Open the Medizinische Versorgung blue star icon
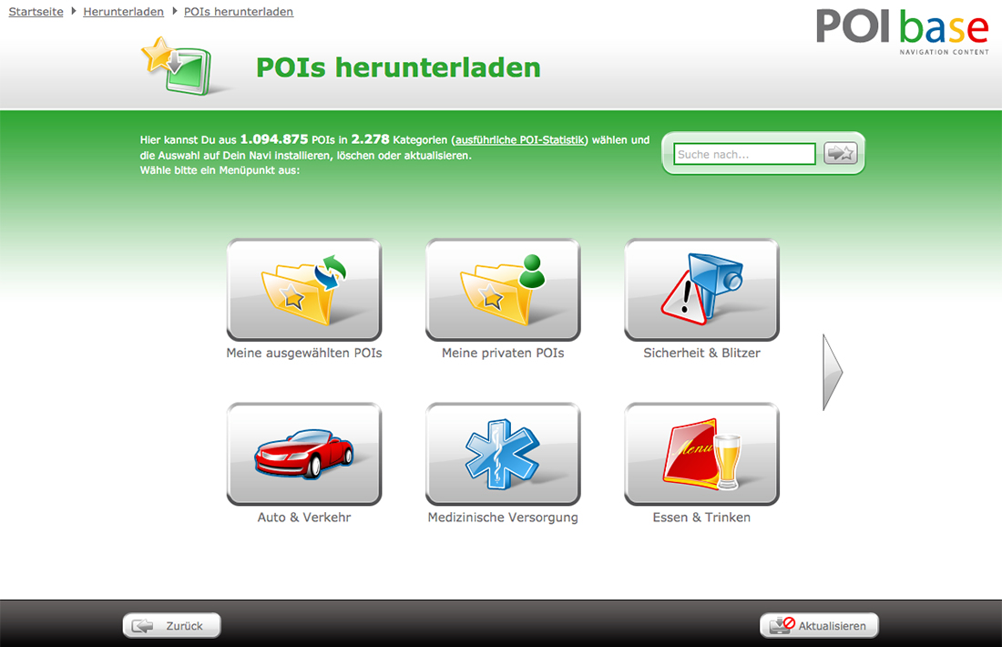This screenshot has width=1002, height=647. (502, 454)
